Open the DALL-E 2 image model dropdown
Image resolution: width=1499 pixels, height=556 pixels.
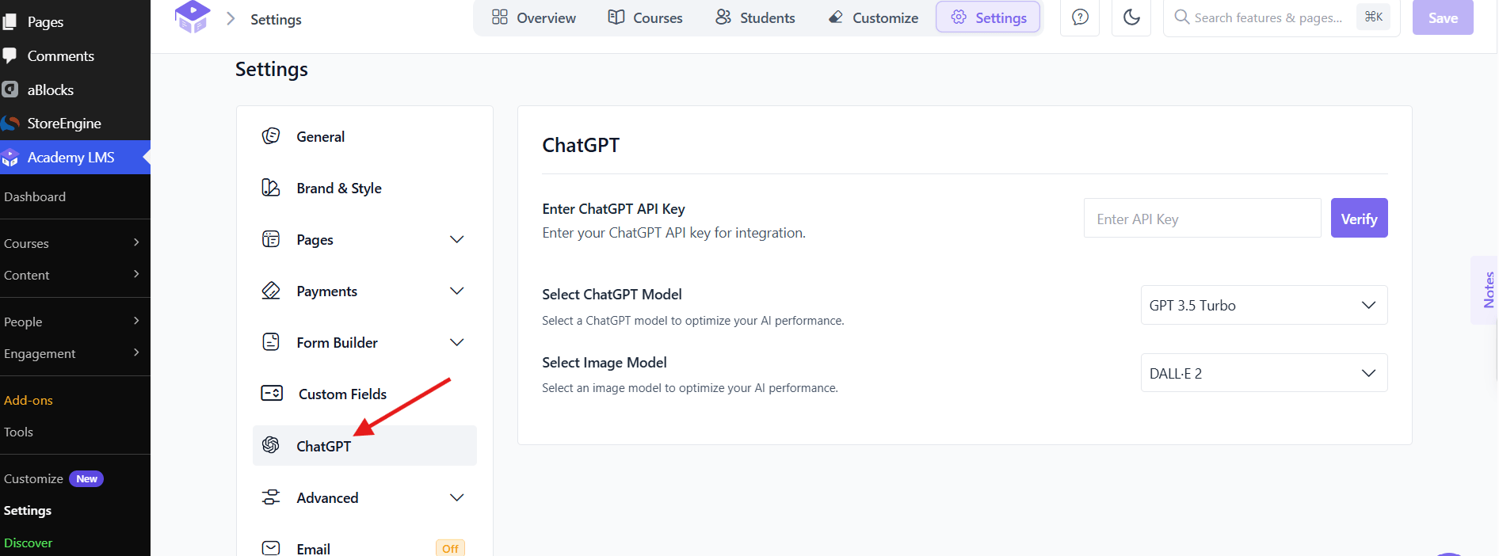tap(1264, 373)
